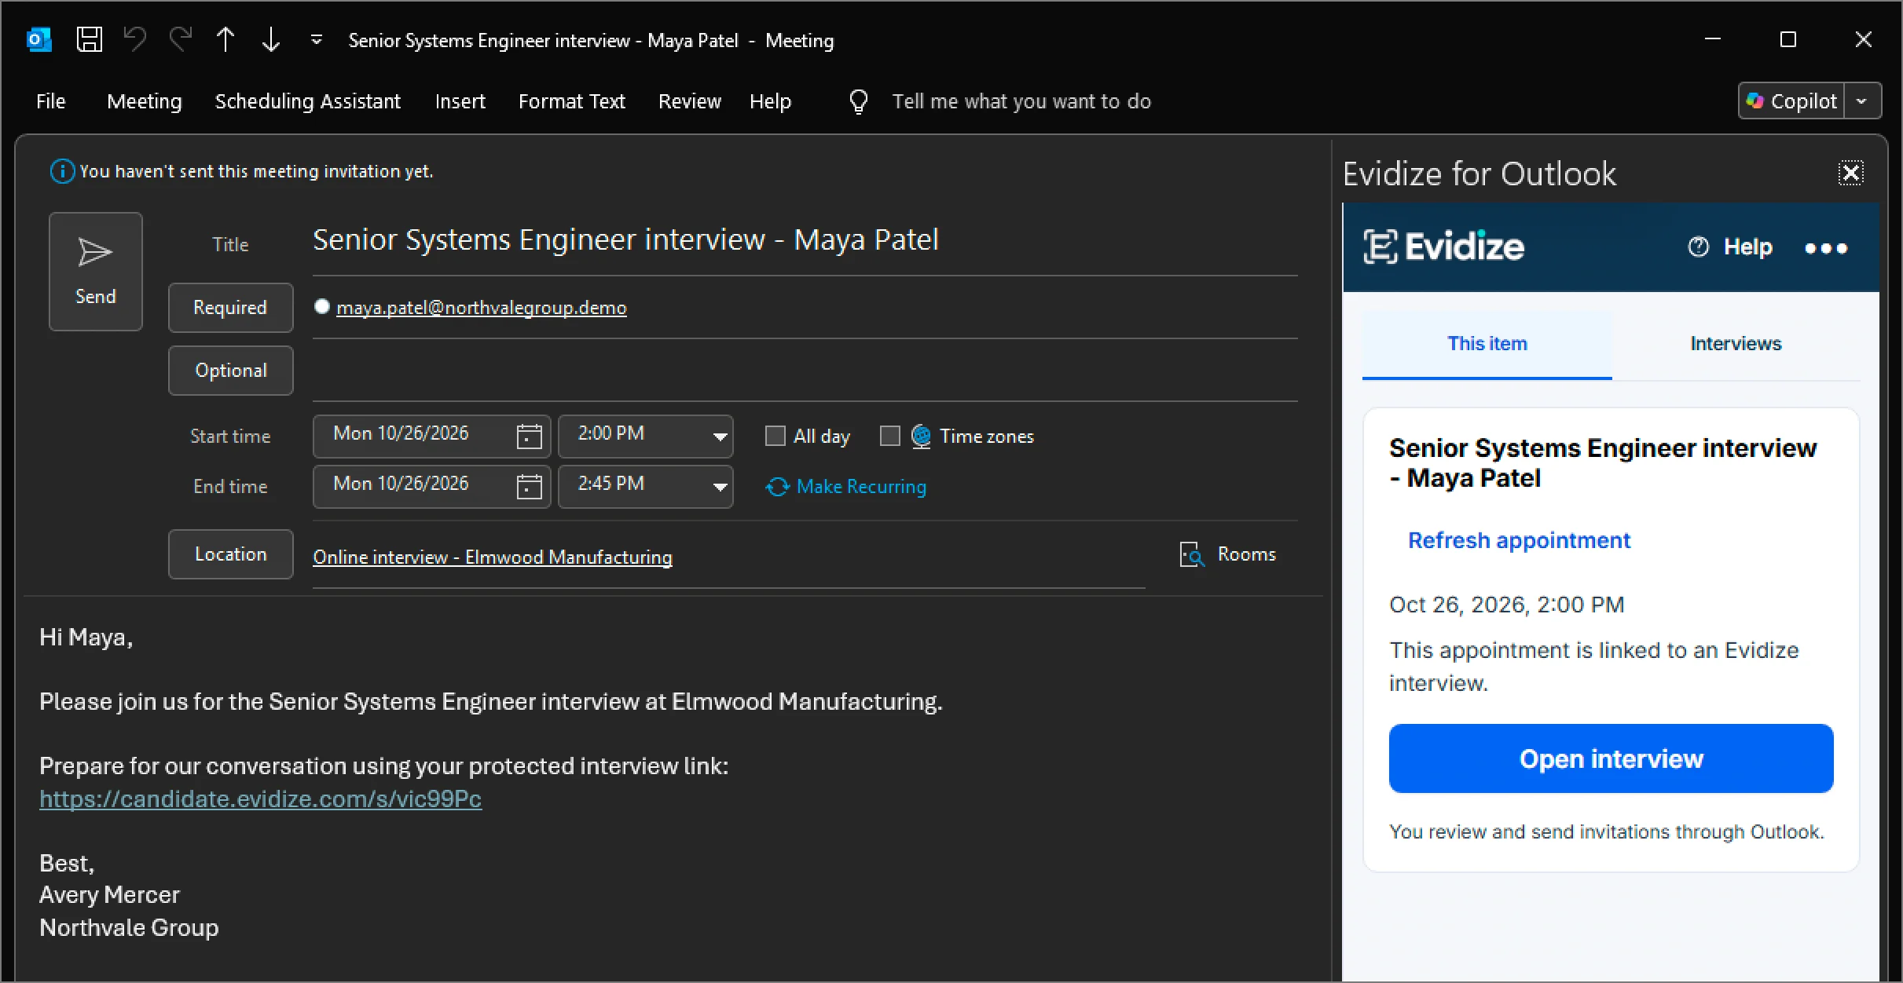Click the Copilot button
This screenshot has height=983, width=1903.
[x=1791, y=101]
